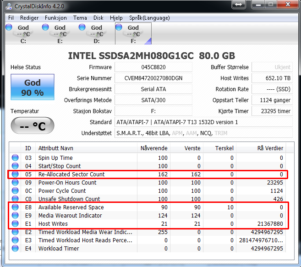Click the Buffer Størrelse Ukjent field
The image size is (301, 267).
(x=272, y=67)
